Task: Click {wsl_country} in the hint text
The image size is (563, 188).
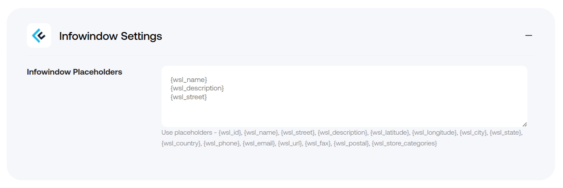Action: coord(181,143)
